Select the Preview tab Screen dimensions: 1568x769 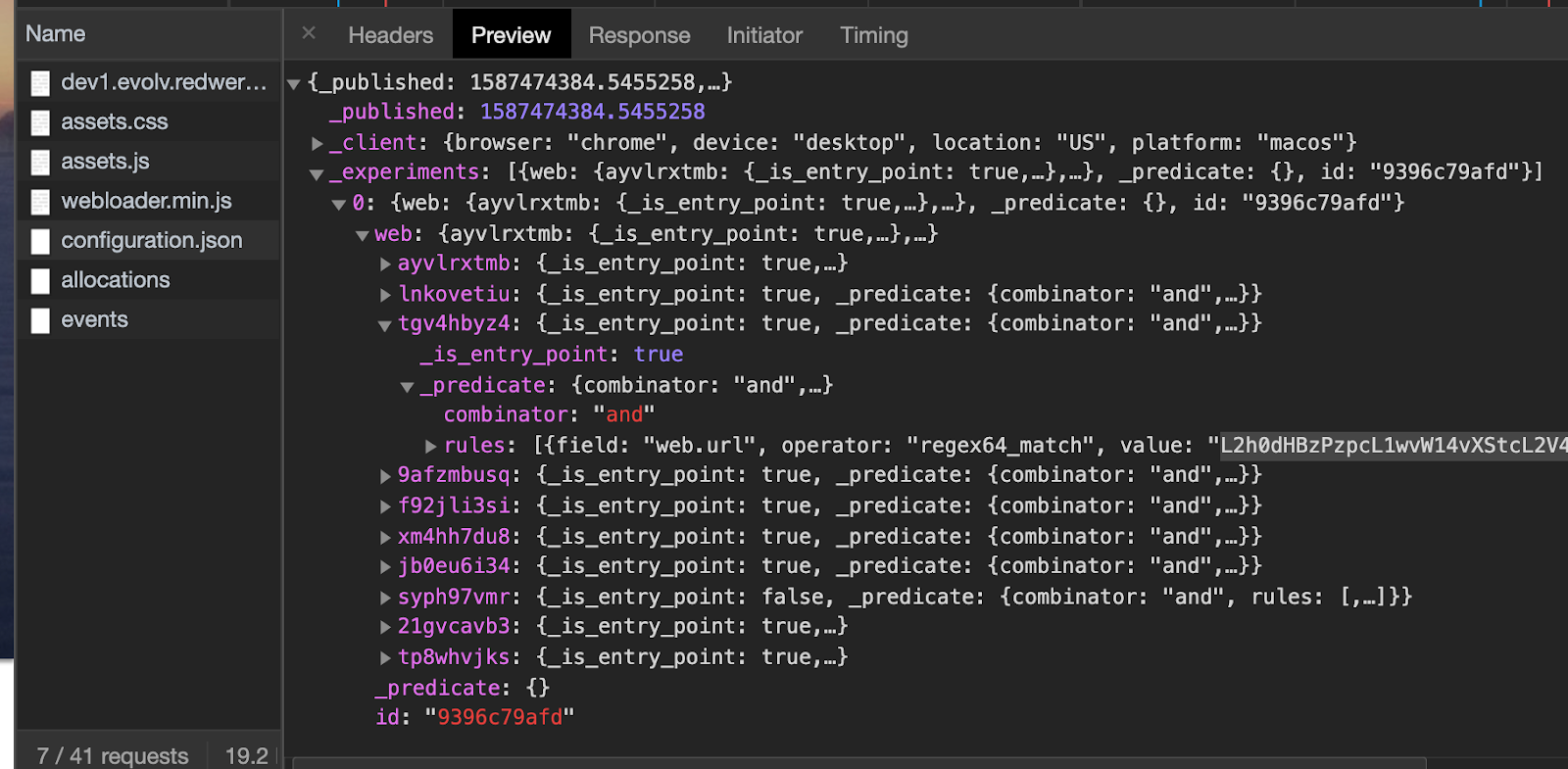[x=512, y=35]
